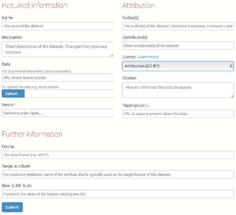Screen dimensions: 236x215
Task: Click the Format input field
Action: [118, 155]
